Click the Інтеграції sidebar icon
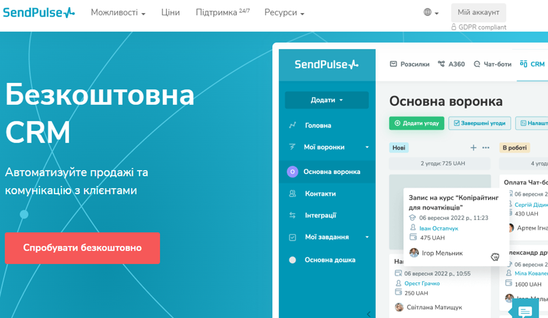Viewport: 548px width, 318px height. point(293,216)
